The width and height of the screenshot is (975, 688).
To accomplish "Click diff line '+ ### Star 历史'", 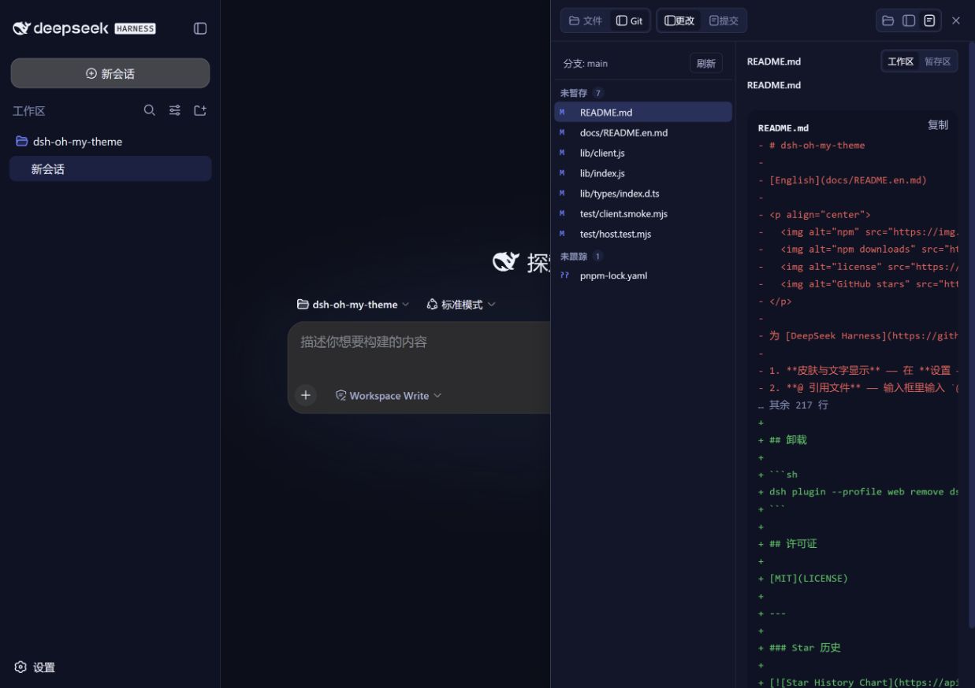I will [x=799, y=648].
